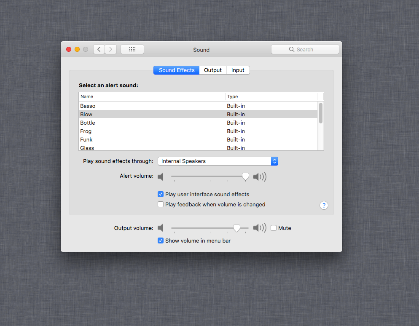Switch to the Sound Effects tab
Screen dimensions: 419x326
pyautogui.click(x=177, y=70)
